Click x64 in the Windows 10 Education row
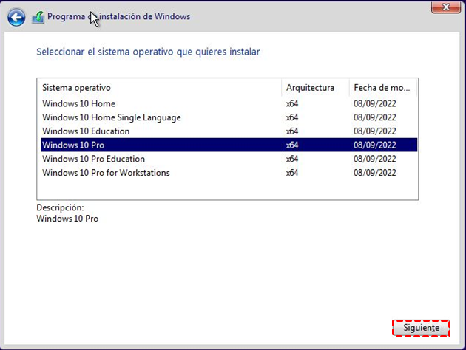466x350 pixels. (x=292, y=131)
